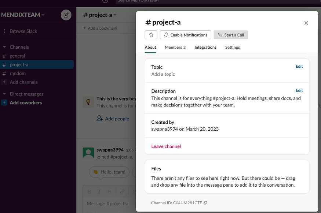The width and height of the screenshot is (321, 213).
Task: Click the Channel ID: C04UM281CTF text
Action: coord(176,203)
